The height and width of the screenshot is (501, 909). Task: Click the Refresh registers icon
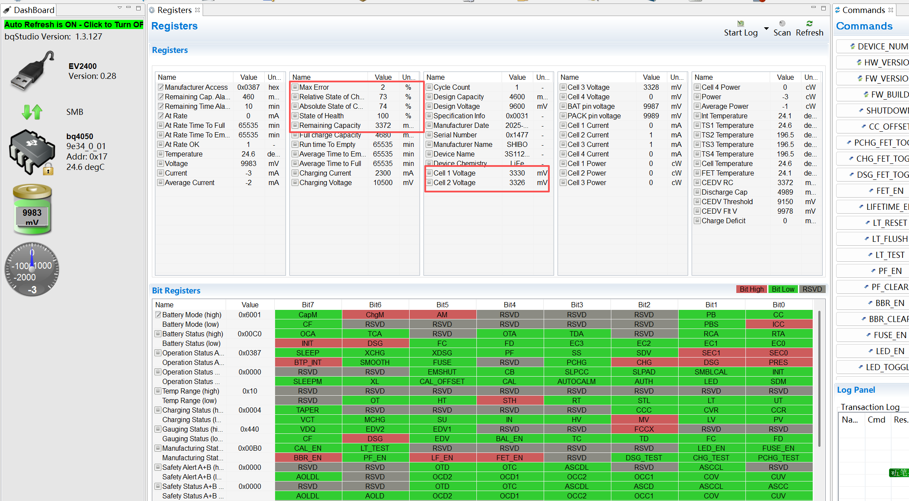coord(809,24)
